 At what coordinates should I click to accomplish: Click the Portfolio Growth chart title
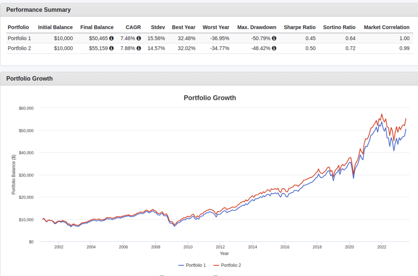[210, 98]
